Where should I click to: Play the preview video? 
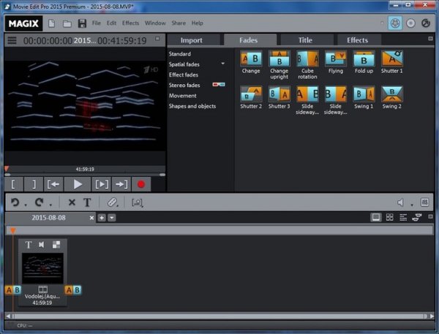coord(78,184)
